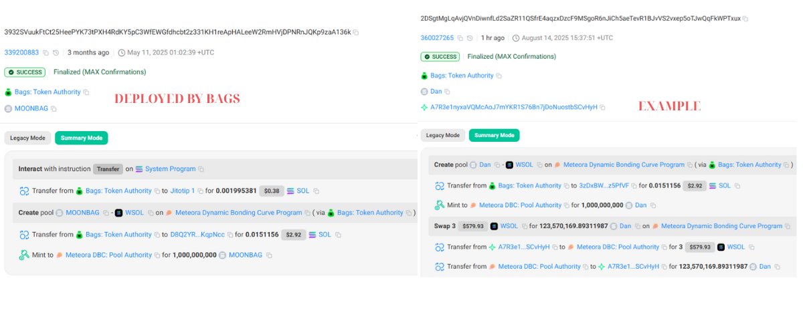
Task: Open the SOL token link in the $0.38 row
Action: click(x=303, y=191)
